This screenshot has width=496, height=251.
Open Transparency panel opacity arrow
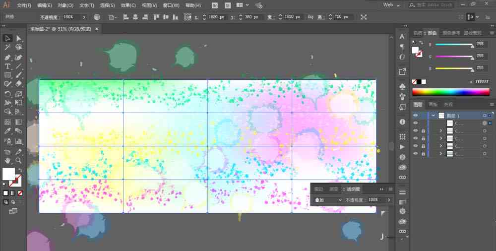[x=389, y=200]
